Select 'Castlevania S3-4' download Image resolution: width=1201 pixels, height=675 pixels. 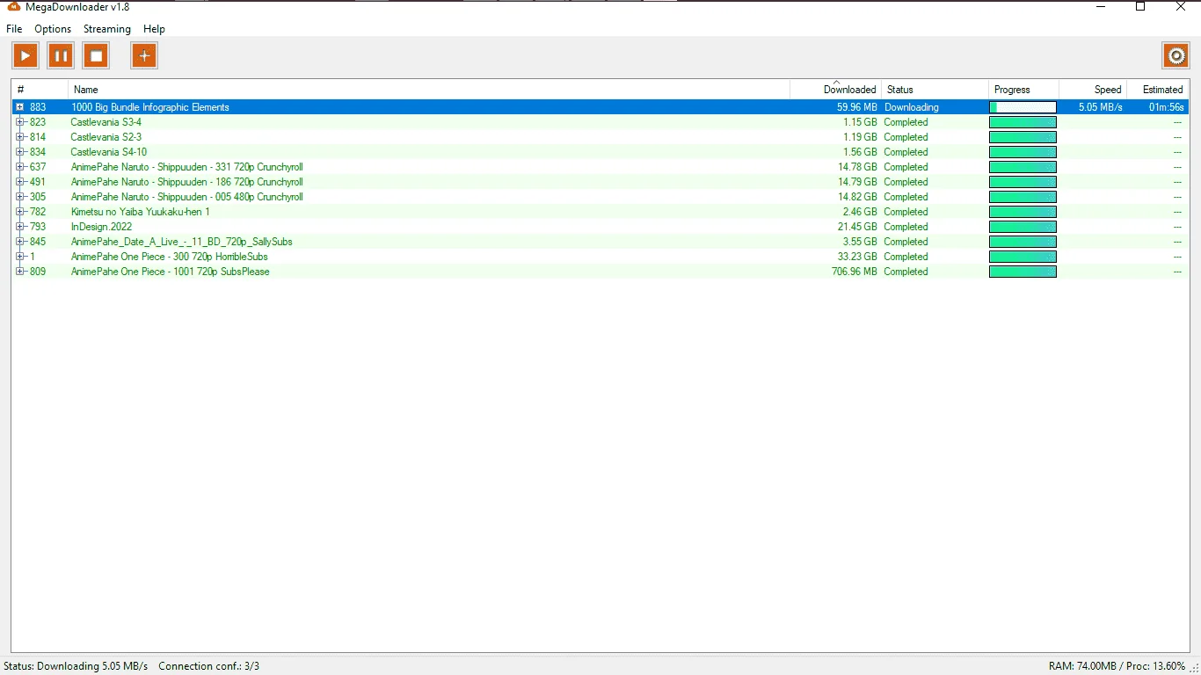(106, 122)
